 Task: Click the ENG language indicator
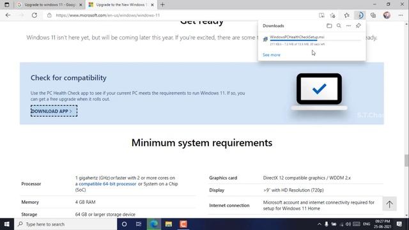[x=366, y=224]
